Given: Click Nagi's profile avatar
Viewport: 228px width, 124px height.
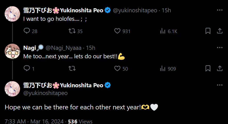Looking at the screenshot, I should coord(12,51).
